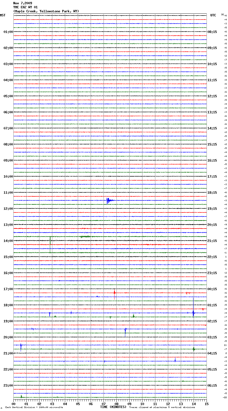Viewport: 228px width, 411px height.
Task: Click blue spike near minute 0.5 on 20:30 trace
Action: coord(21,347)
